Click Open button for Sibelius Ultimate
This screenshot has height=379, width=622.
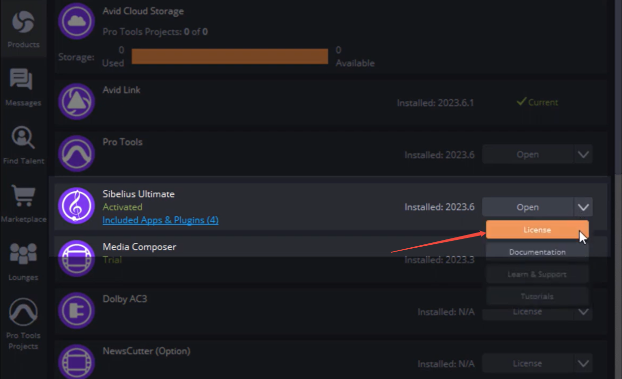pos(528,207)
